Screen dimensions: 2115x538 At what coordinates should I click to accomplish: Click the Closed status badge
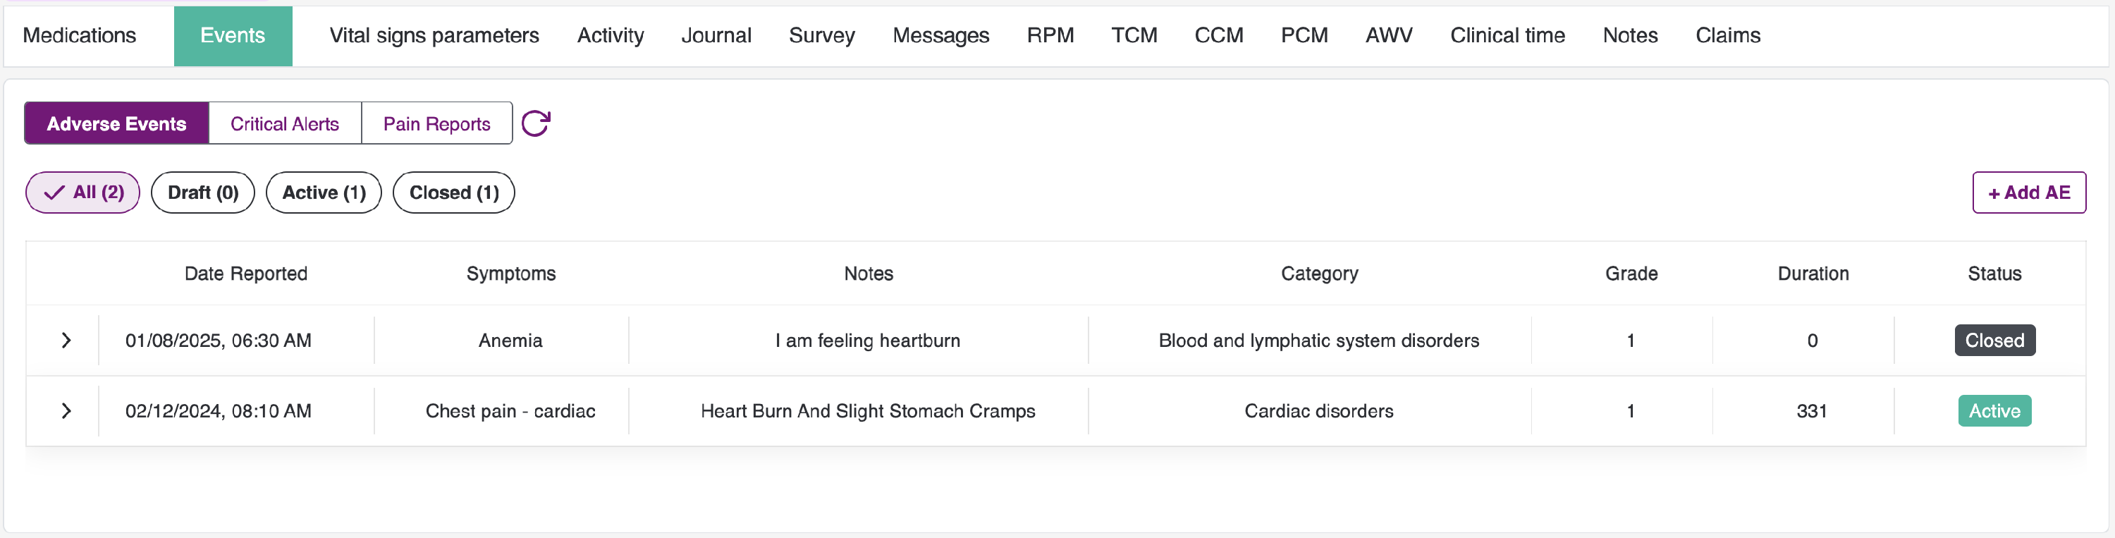coord(1994,340)
